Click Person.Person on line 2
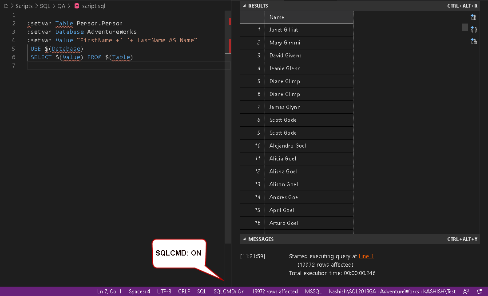The width and height of the screenshot is (488, 296). 99,24
